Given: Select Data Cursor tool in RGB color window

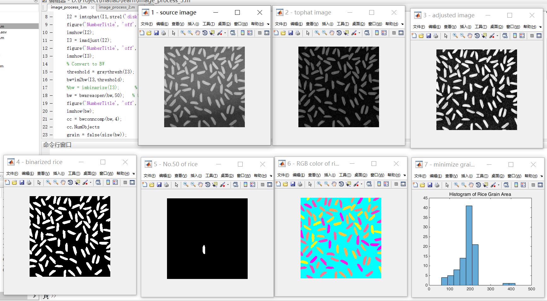Looking at the screenshot, I should (x=348, y=184).
